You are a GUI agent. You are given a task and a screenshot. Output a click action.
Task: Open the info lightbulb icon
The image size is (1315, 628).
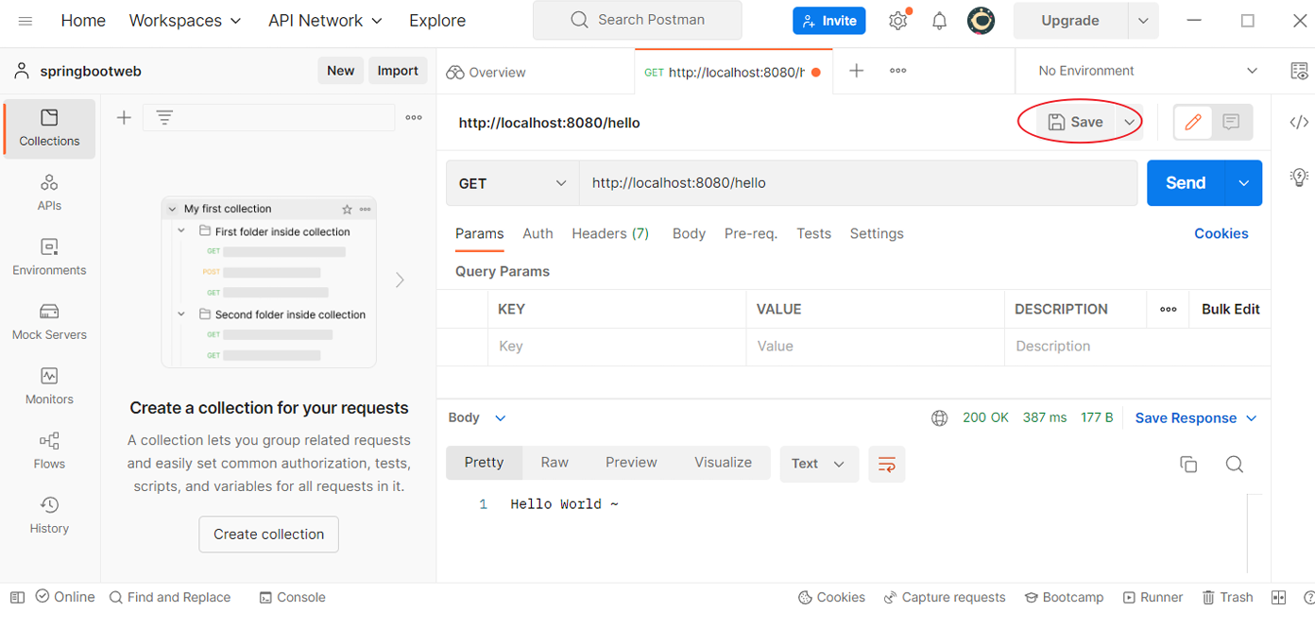pyautogui.click(x=1299, y=177)
